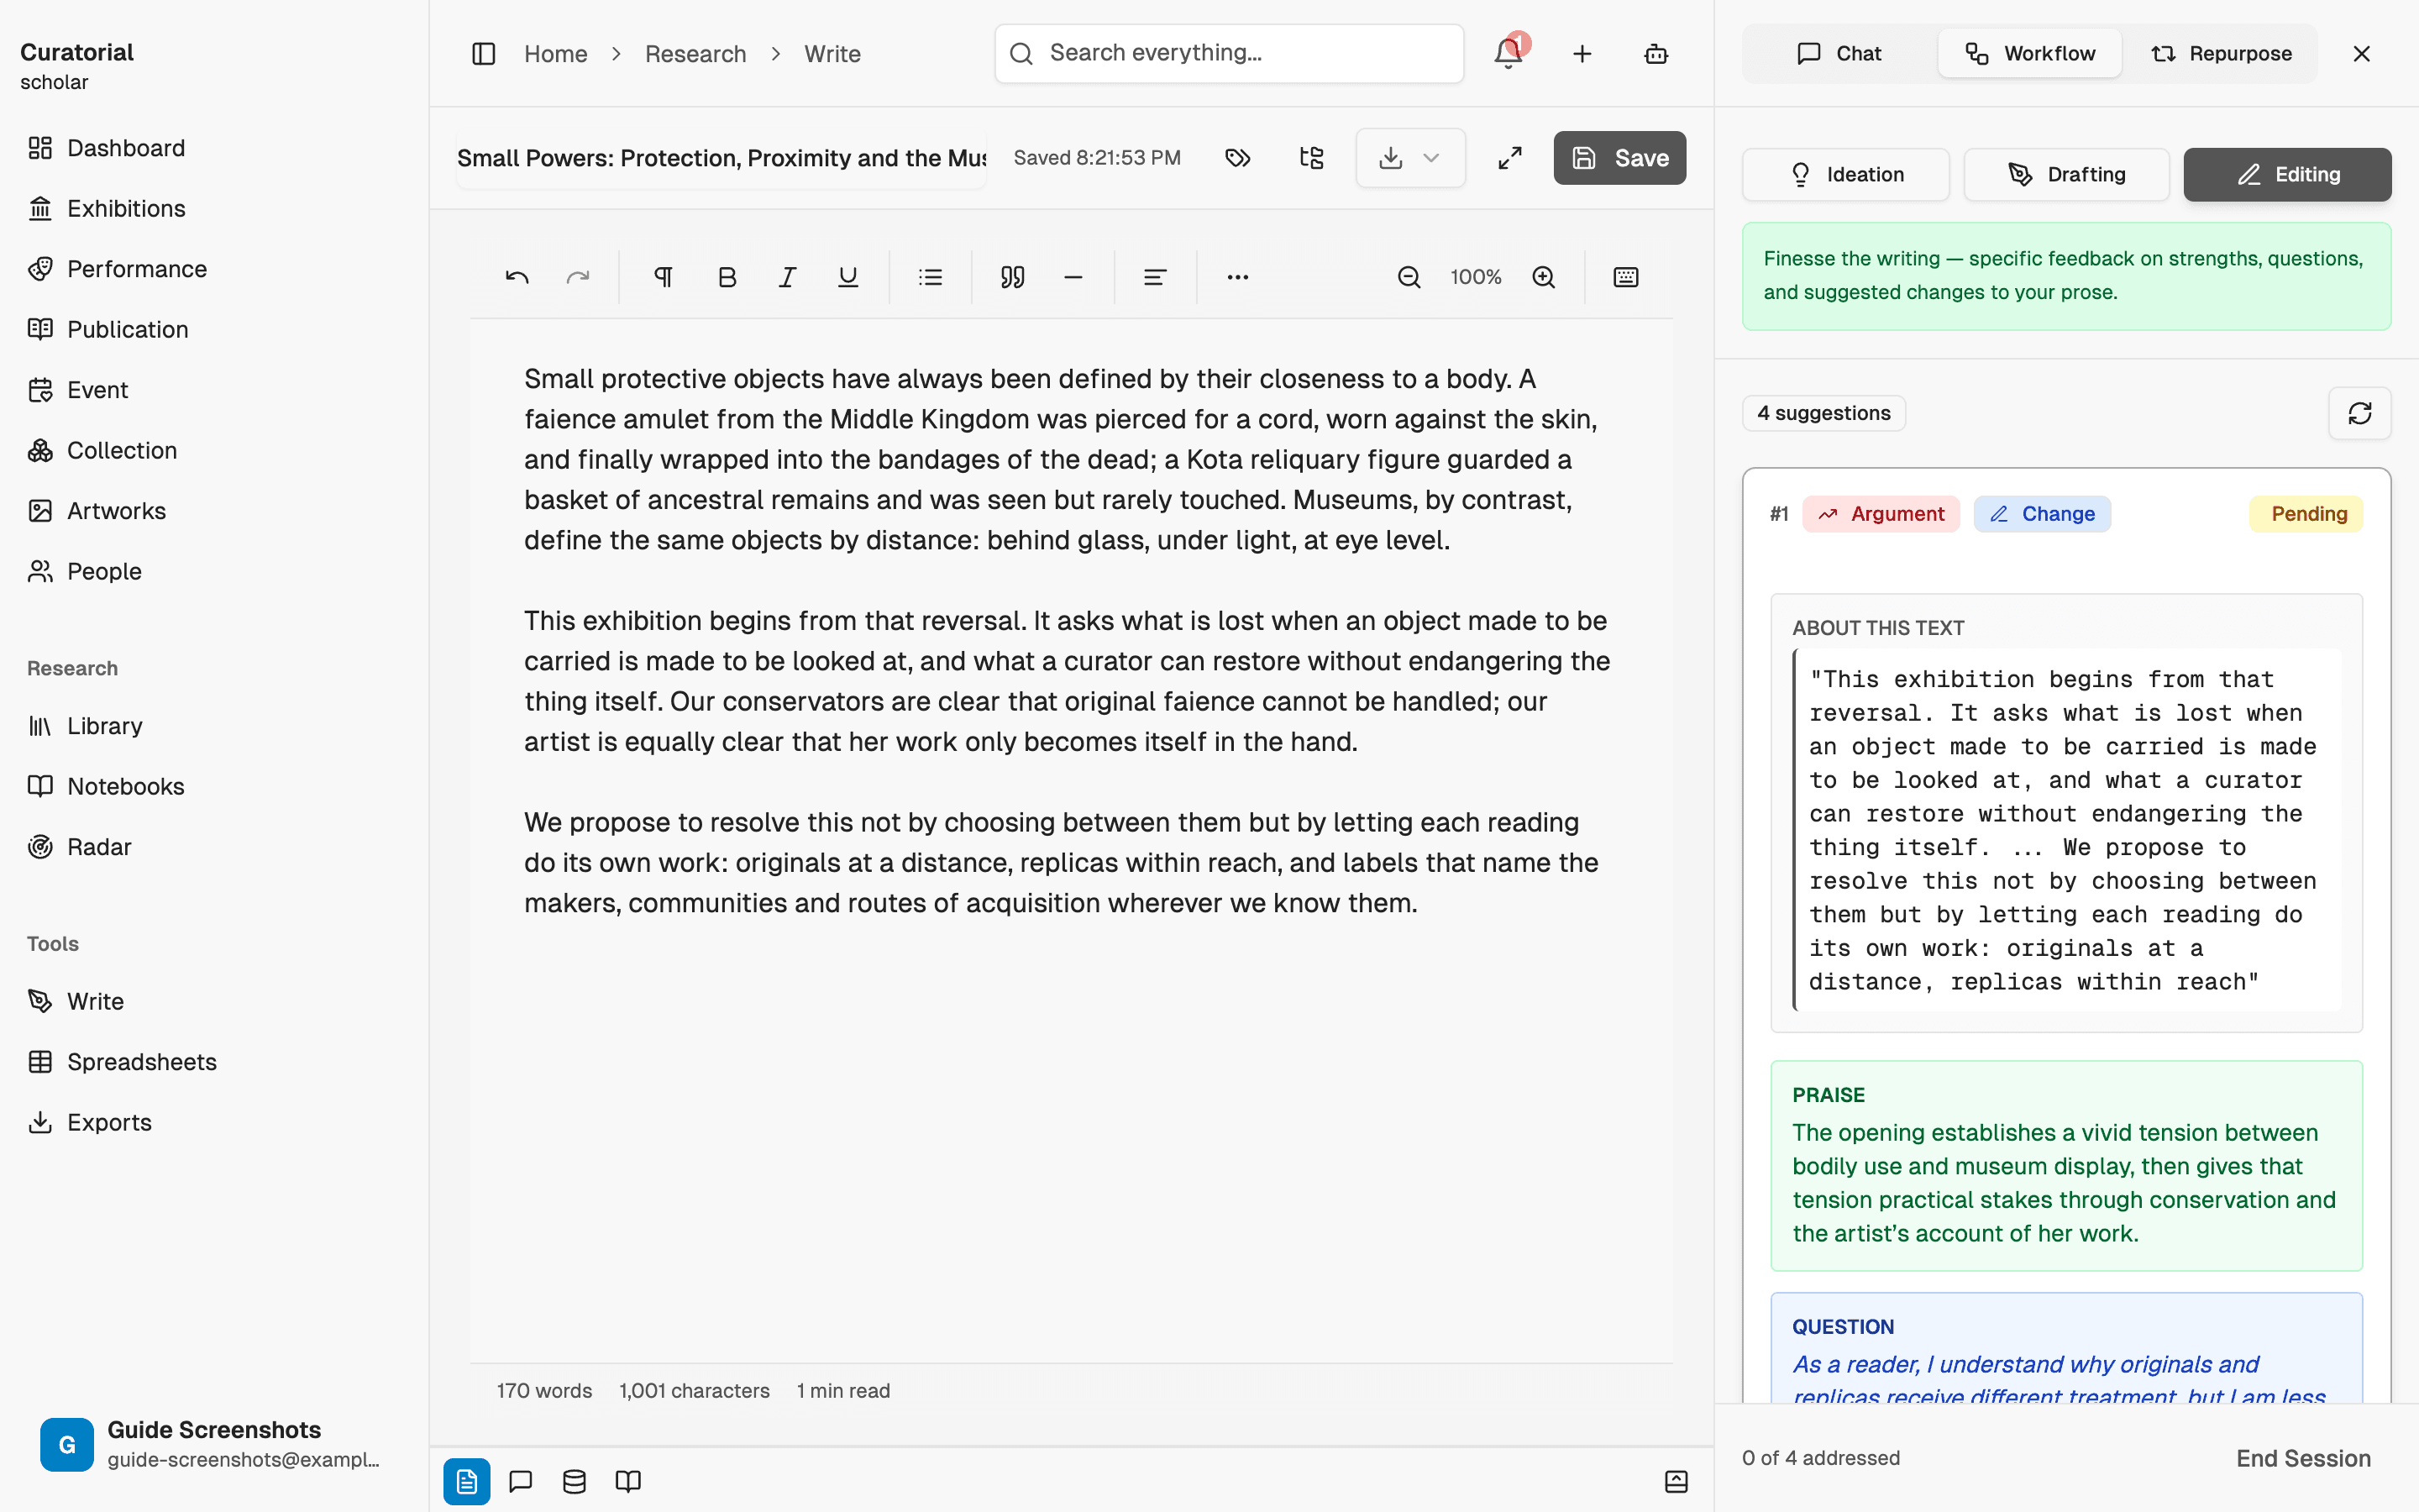Focus the Search everything field

click(x=1229, y=54)
